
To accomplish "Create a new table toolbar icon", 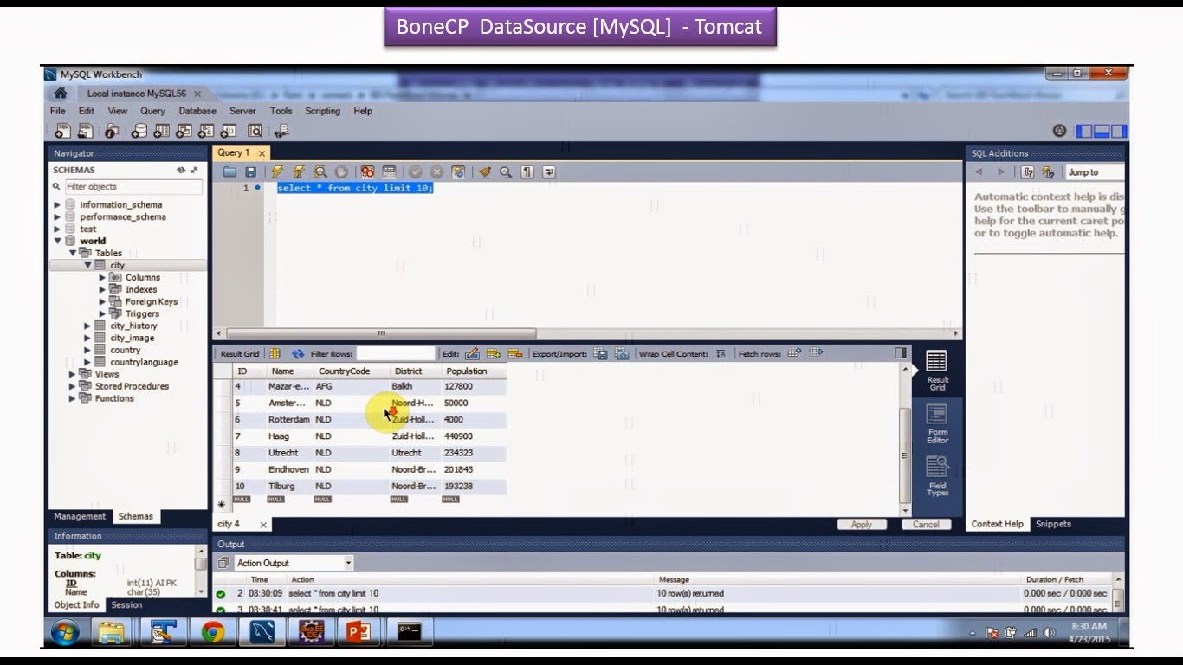I will tap(161, 131).
